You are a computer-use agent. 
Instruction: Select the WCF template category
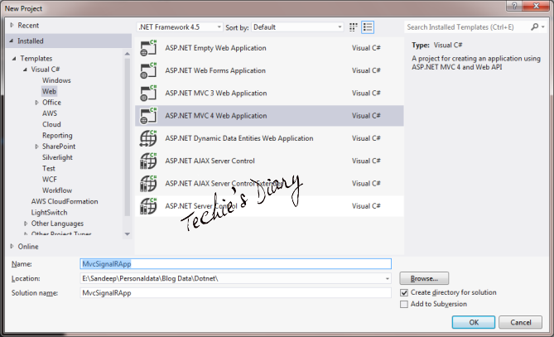click(x=50, y=180)
